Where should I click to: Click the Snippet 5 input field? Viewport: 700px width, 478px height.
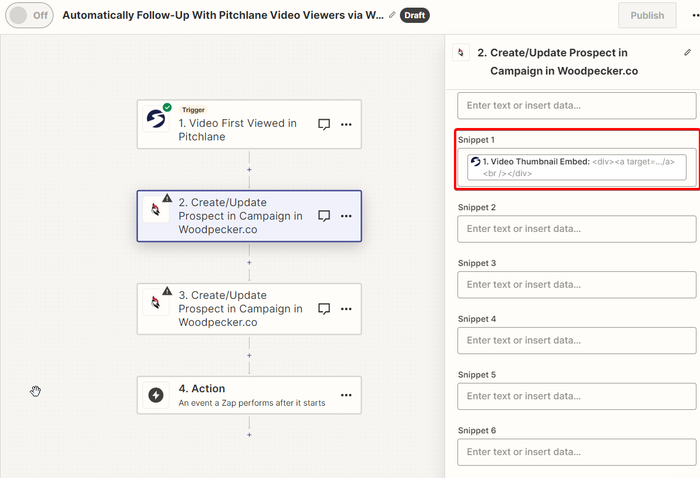tap(576, 396)
